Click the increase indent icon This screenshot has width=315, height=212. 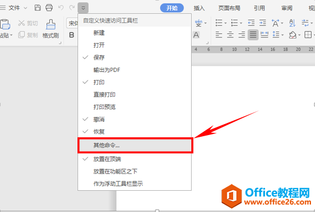click(263, 23)
